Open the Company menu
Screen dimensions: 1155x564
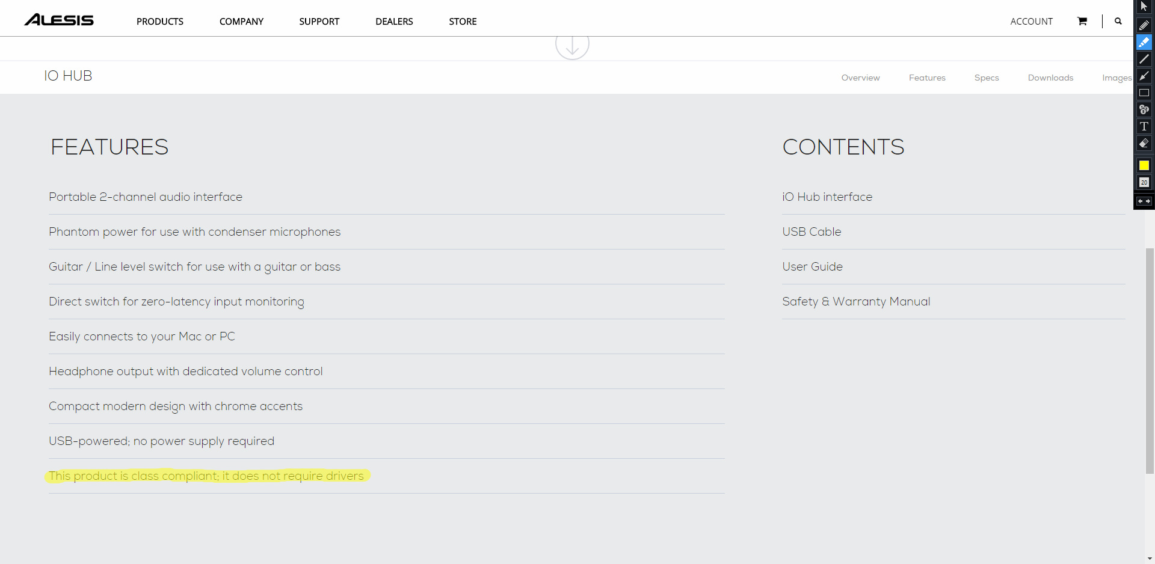tap(241, 22)
